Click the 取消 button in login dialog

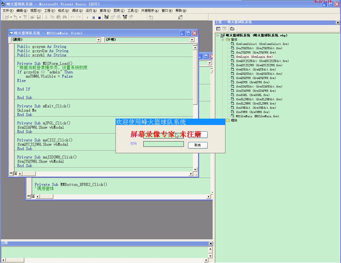tap(198, 145)
